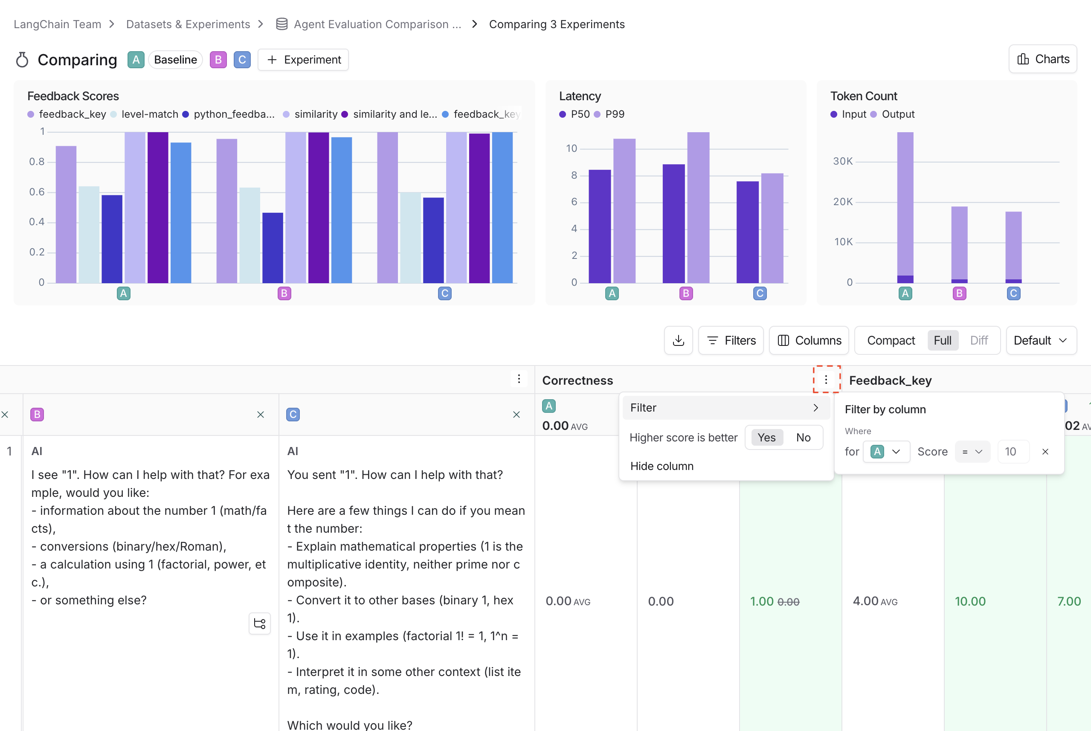Click experiment B badge next to Baseline
The height and width of the screenshot is (731, 1091).
click(x=218, y=60)
